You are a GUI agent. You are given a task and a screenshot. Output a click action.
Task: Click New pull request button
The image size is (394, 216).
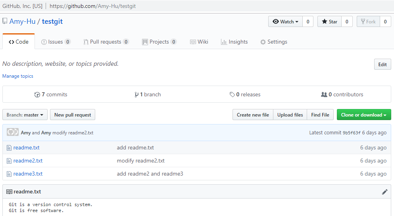pyautogui.click(x=73, y=115)
